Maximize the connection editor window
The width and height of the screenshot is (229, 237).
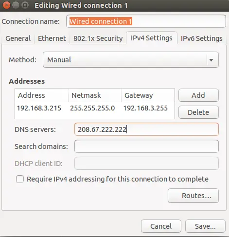click(x=25, y=5)
